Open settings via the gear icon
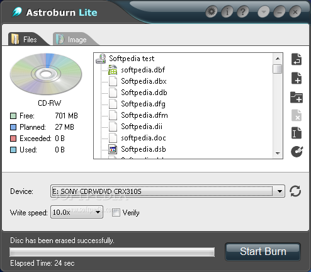Image resolution: width=311 pixels, height=272 pixels. coord(212,11)
